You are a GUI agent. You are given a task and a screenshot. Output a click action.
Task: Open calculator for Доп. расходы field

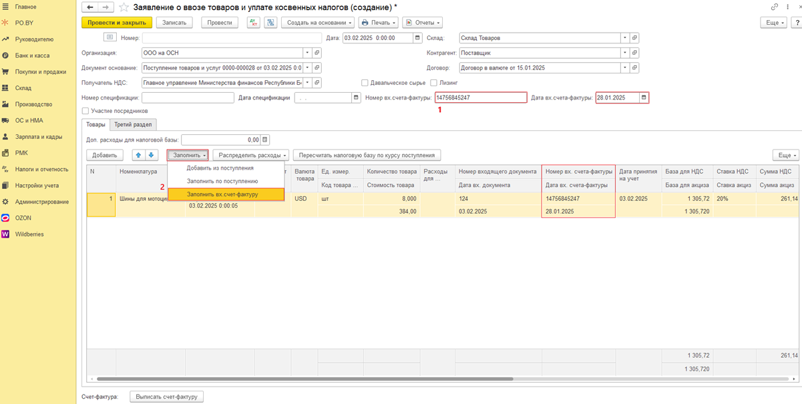(265, 140)
